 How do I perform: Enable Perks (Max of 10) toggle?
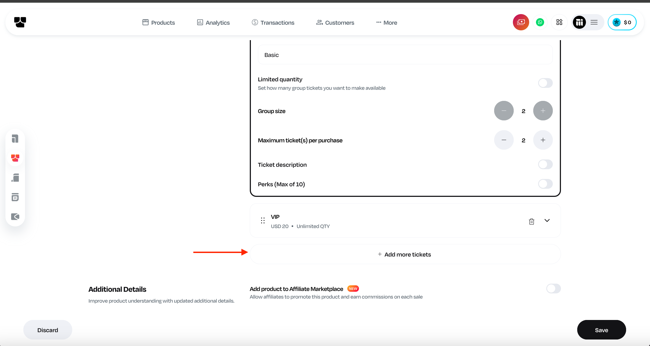click(545, 184)
